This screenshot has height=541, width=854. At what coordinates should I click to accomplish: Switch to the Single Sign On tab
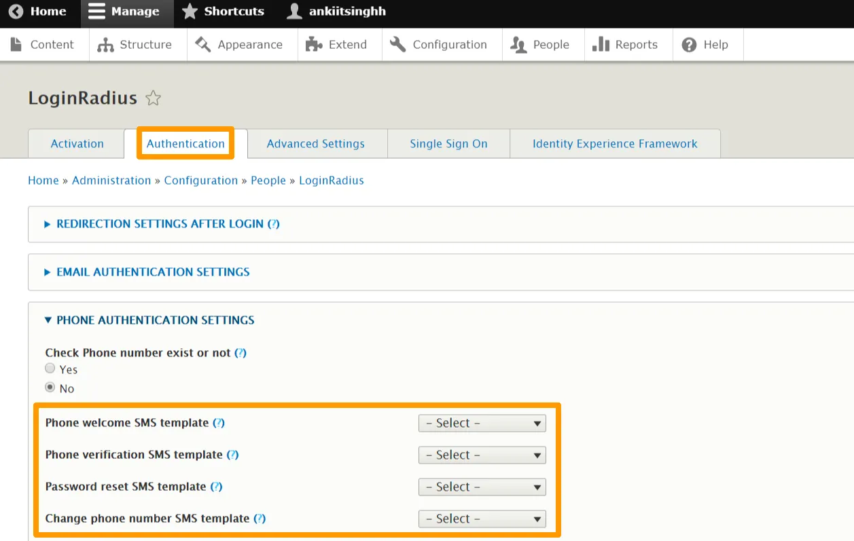pos(448,144)
